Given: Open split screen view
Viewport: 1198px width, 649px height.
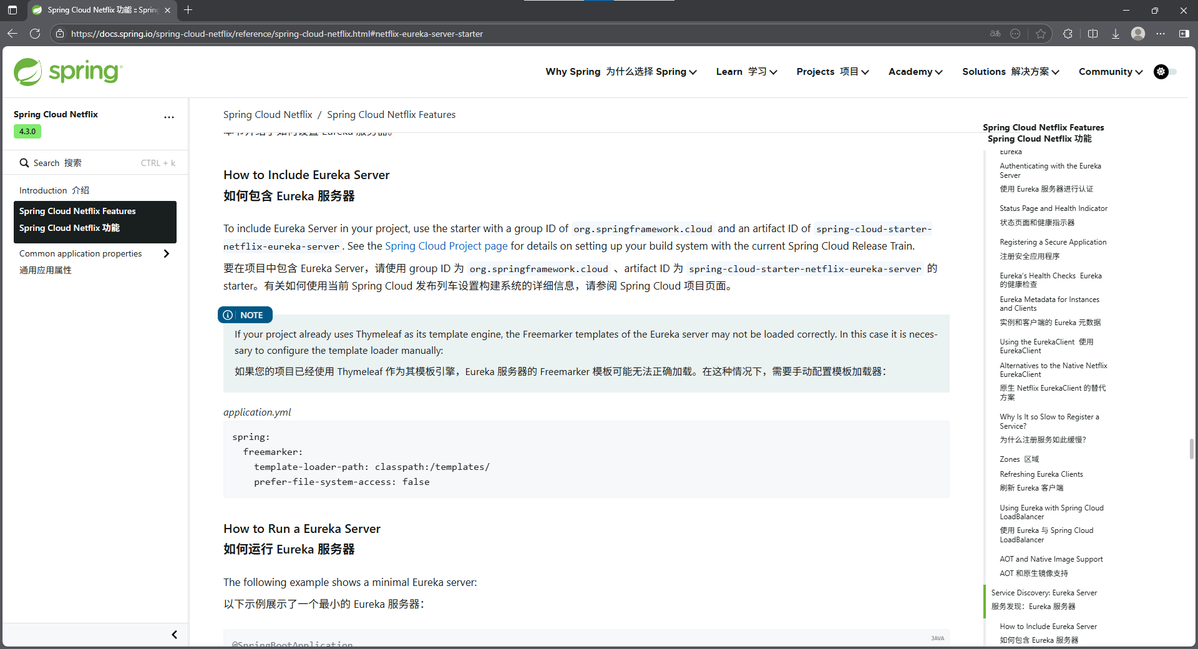Looking at the screenshot, I should click(x=1093, y=34).
